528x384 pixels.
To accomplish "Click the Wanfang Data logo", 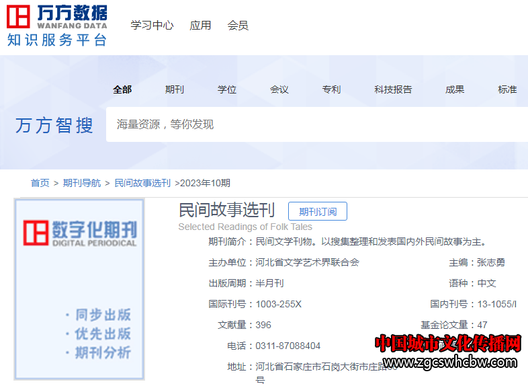I will tap(57, 26).
